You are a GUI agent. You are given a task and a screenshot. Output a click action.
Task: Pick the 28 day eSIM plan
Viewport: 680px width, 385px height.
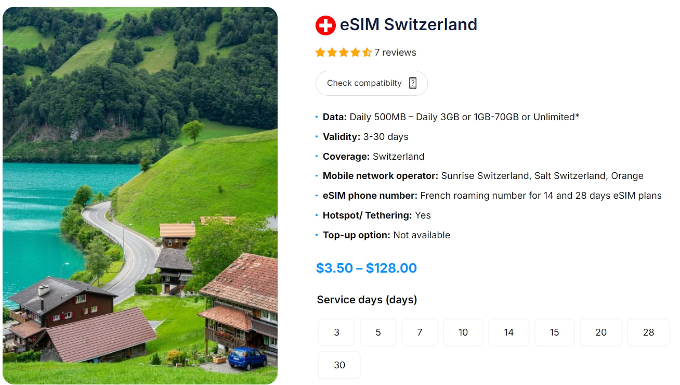[648, 332]
